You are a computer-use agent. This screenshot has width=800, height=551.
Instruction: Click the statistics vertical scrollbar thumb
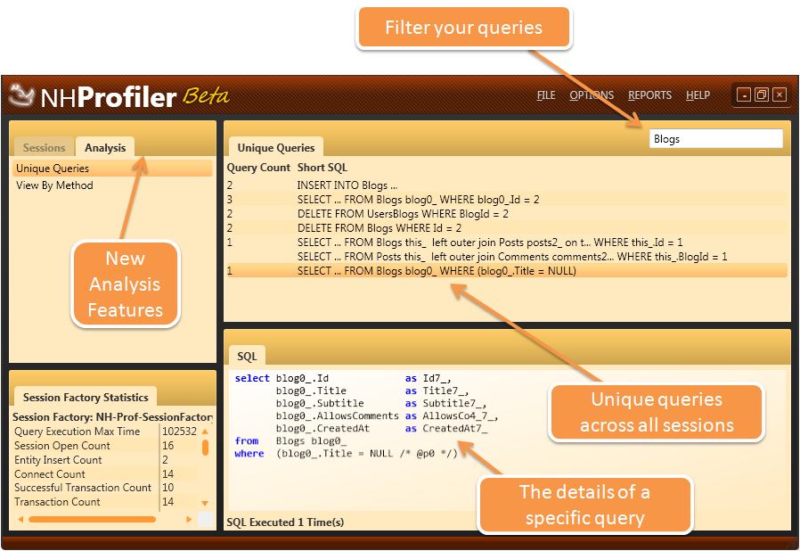pyautogui.click(x=206, y=447)
